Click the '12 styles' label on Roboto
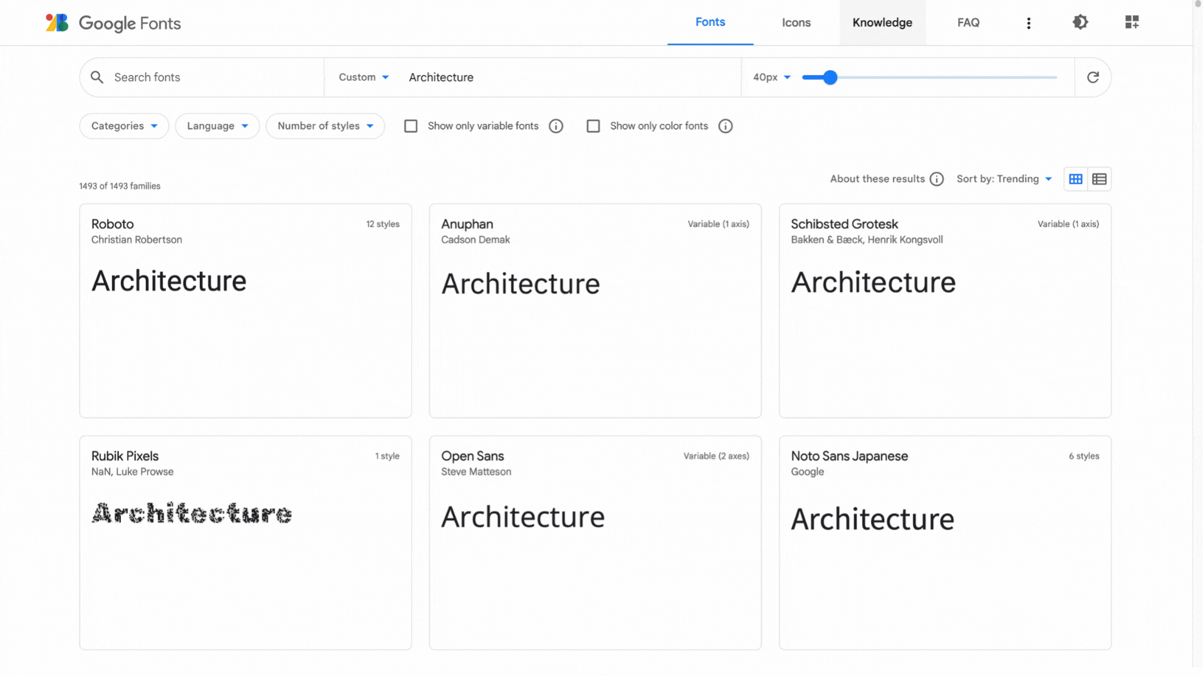 [x=383, y=224]
